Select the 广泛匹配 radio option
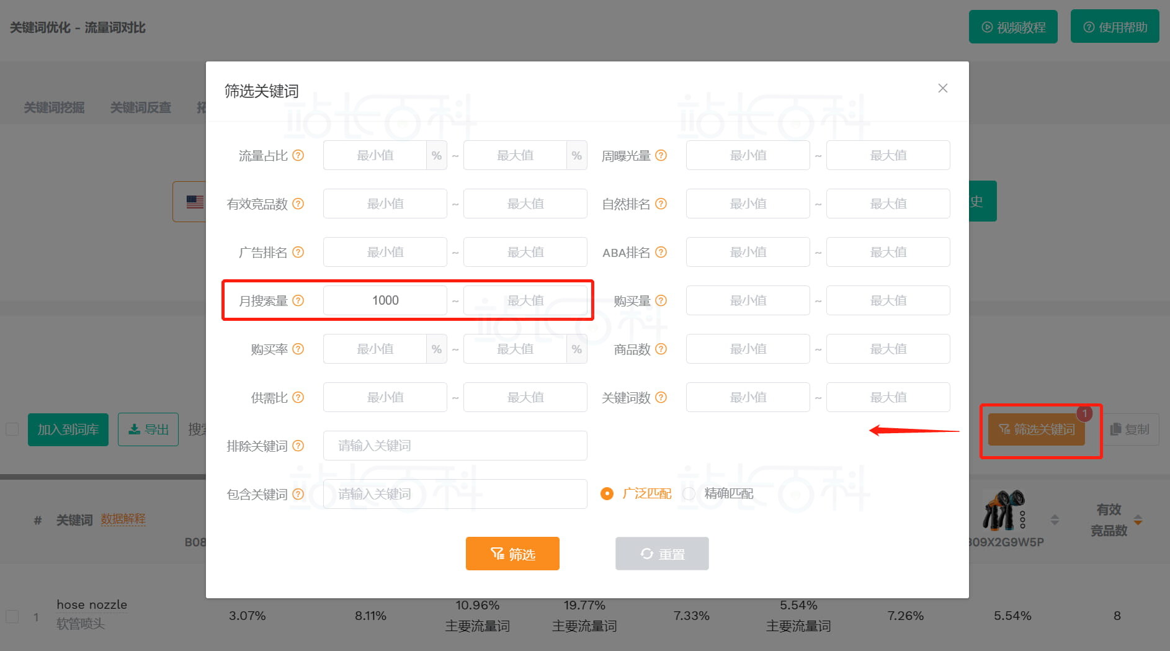 click(607, 493)
